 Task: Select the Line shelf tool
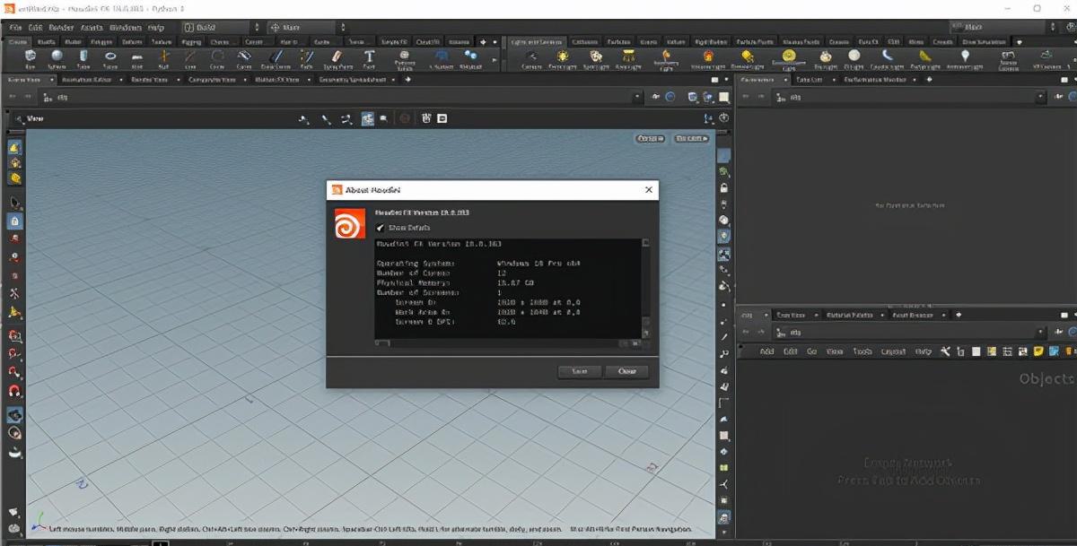(190, 59)
